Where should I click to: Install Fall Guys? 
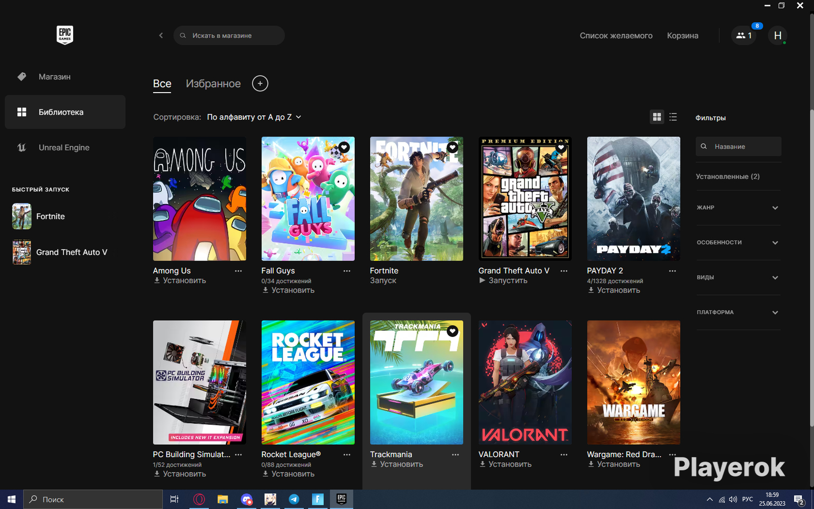pos(288,290)
